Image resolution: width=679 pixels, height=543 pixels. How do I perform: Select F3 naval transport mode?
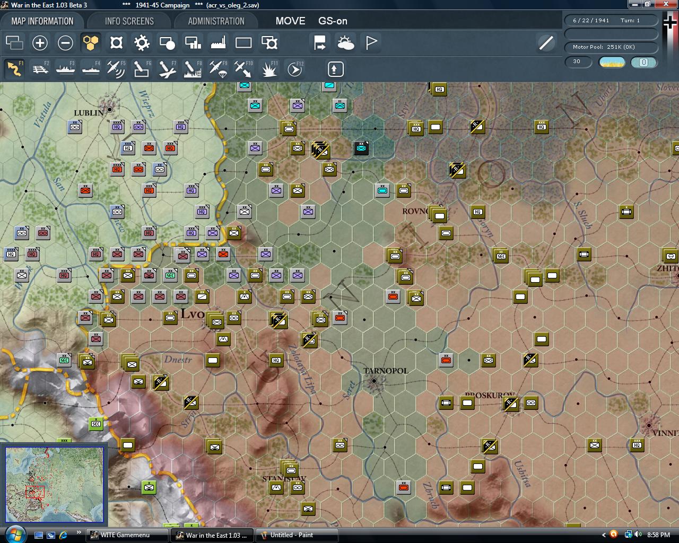point(65,69)
